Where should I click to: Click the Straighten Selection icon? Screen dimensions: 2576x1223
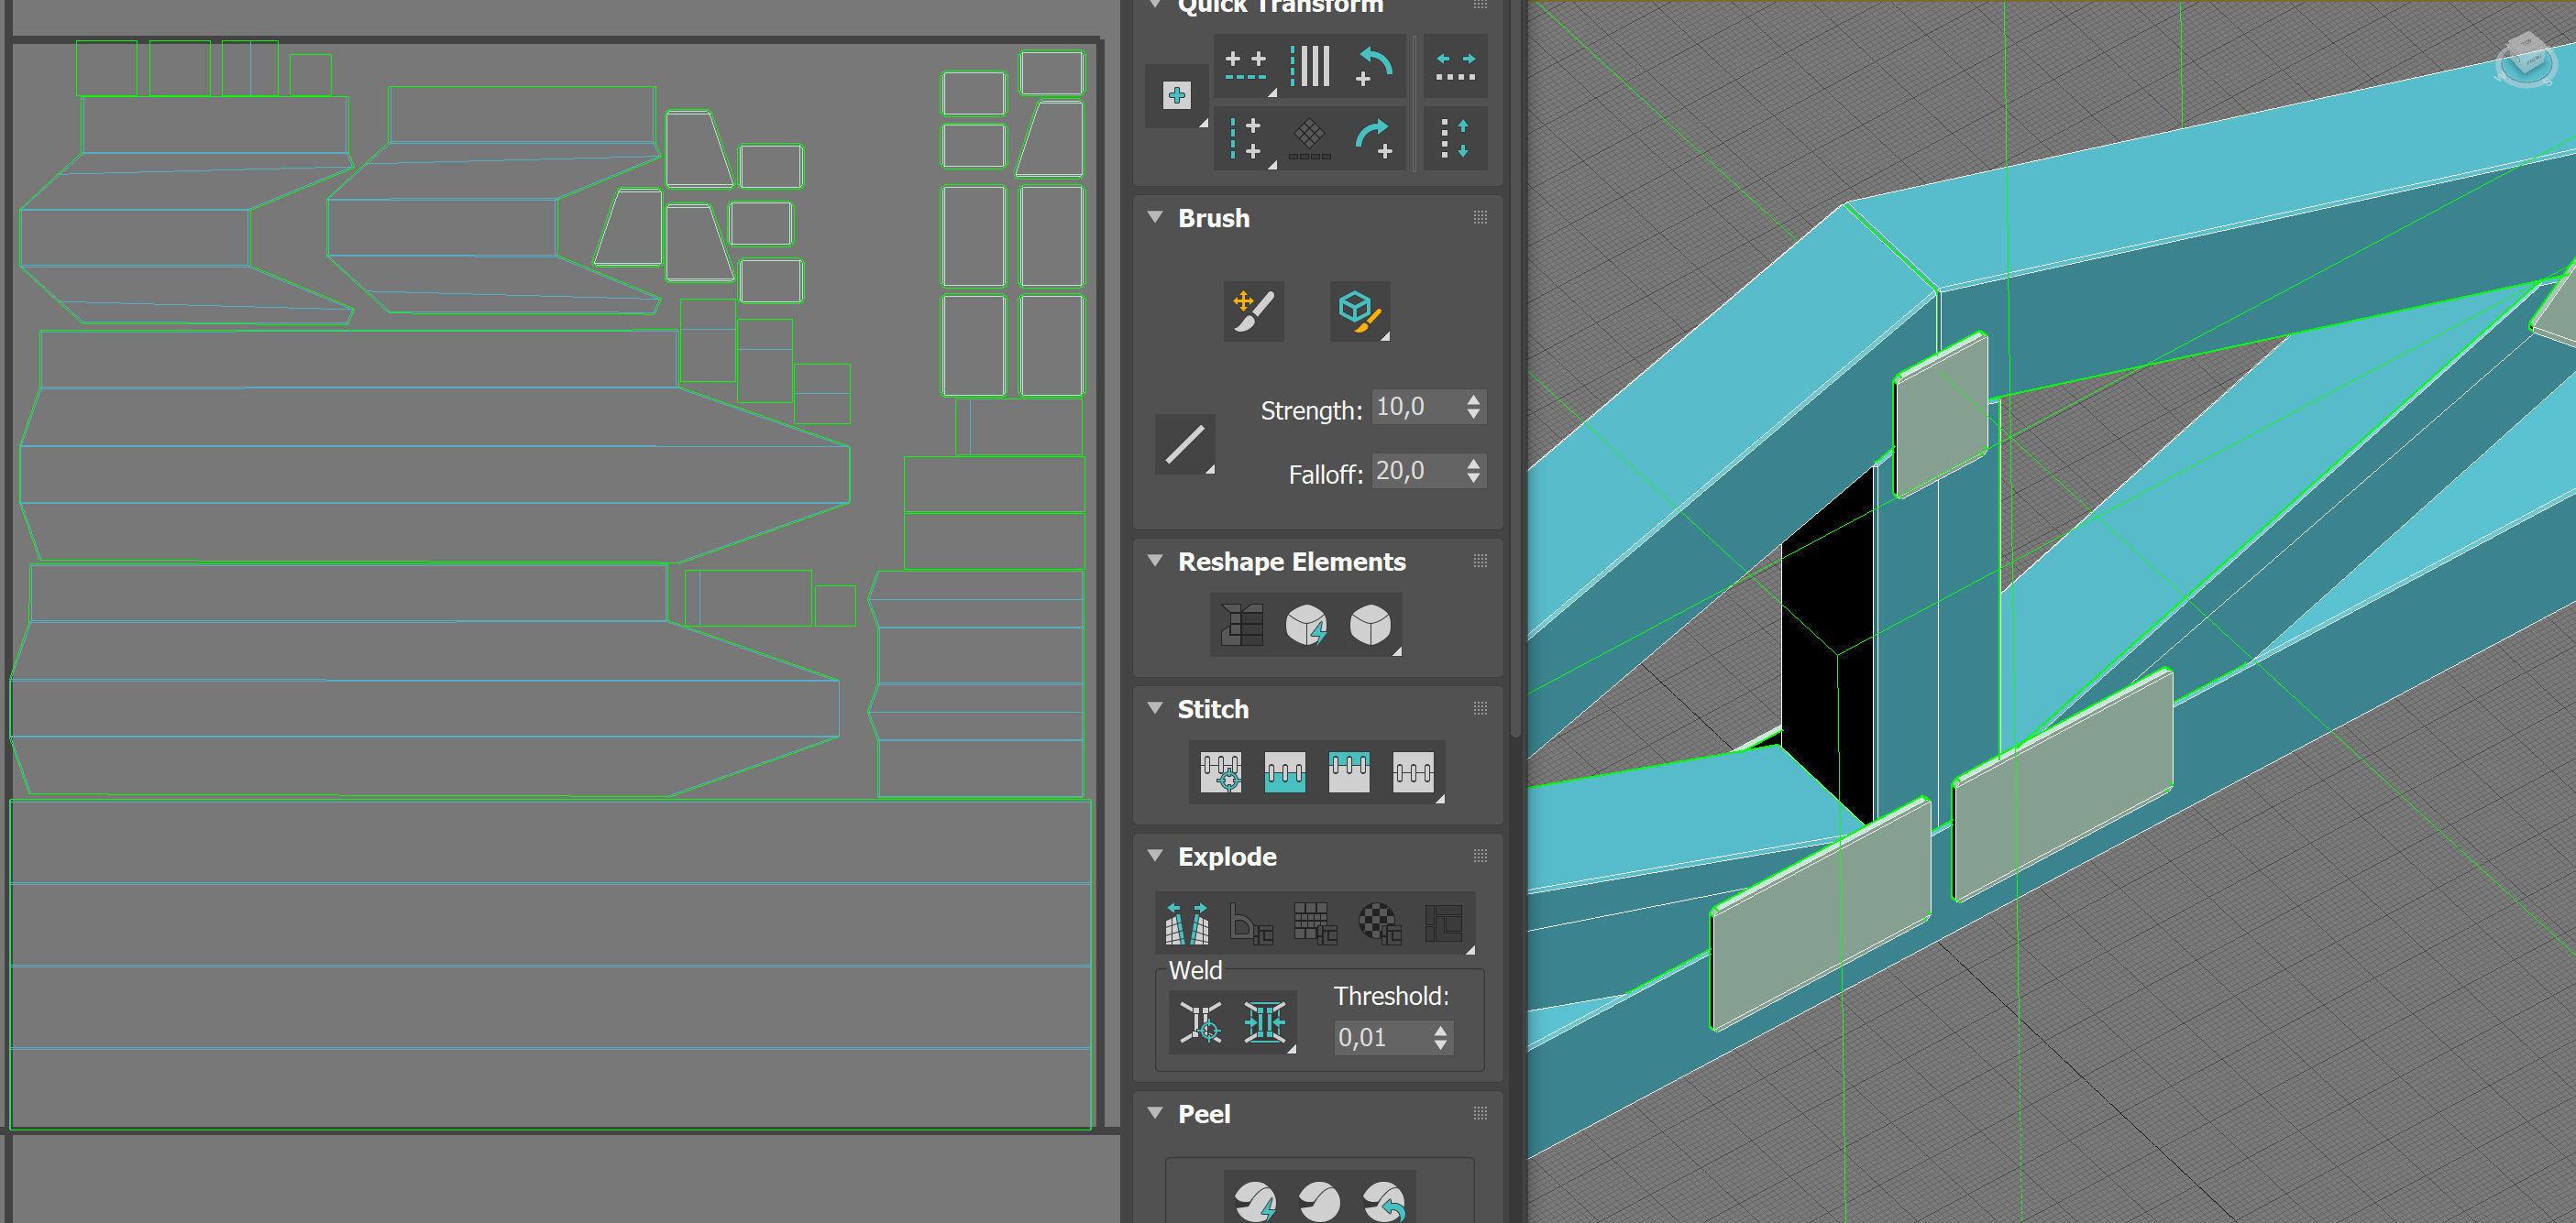pyautogui.click(x=1242, y=626)
